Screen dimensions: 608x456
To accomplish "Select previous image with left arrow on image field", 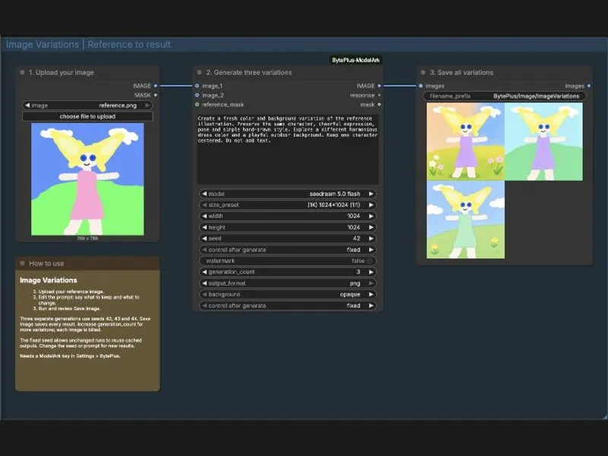I will pos(27,105).
